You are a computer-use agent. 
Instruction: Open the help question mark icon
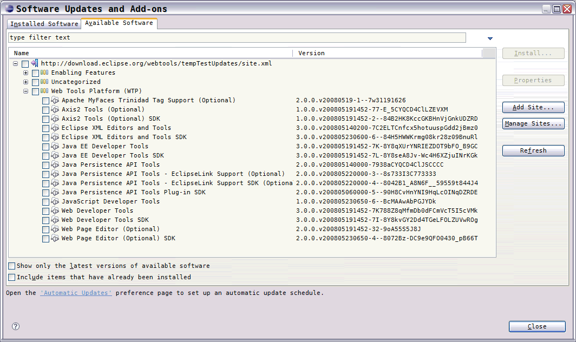point(16,326)
